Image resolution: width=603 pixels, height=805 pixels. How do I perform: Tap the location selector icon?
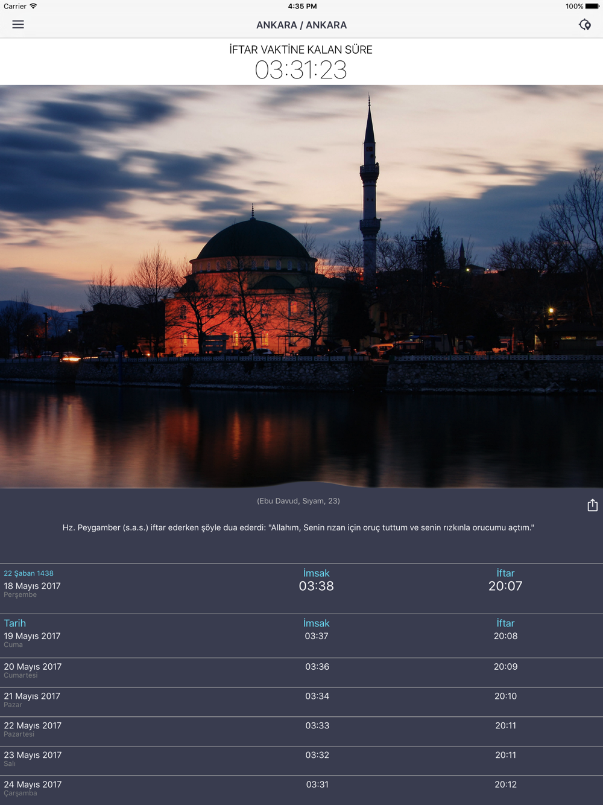click(x=584, y=25)
